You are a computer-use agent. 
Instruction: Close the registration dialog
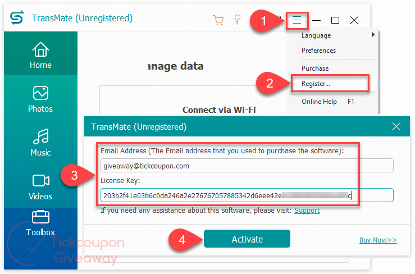pos(396,126)
